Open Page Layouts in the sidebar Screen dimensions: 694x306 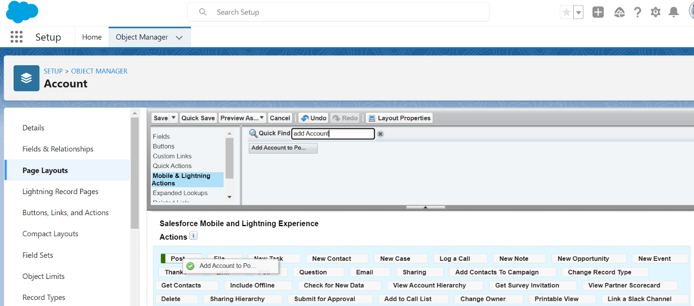[67, 171]
